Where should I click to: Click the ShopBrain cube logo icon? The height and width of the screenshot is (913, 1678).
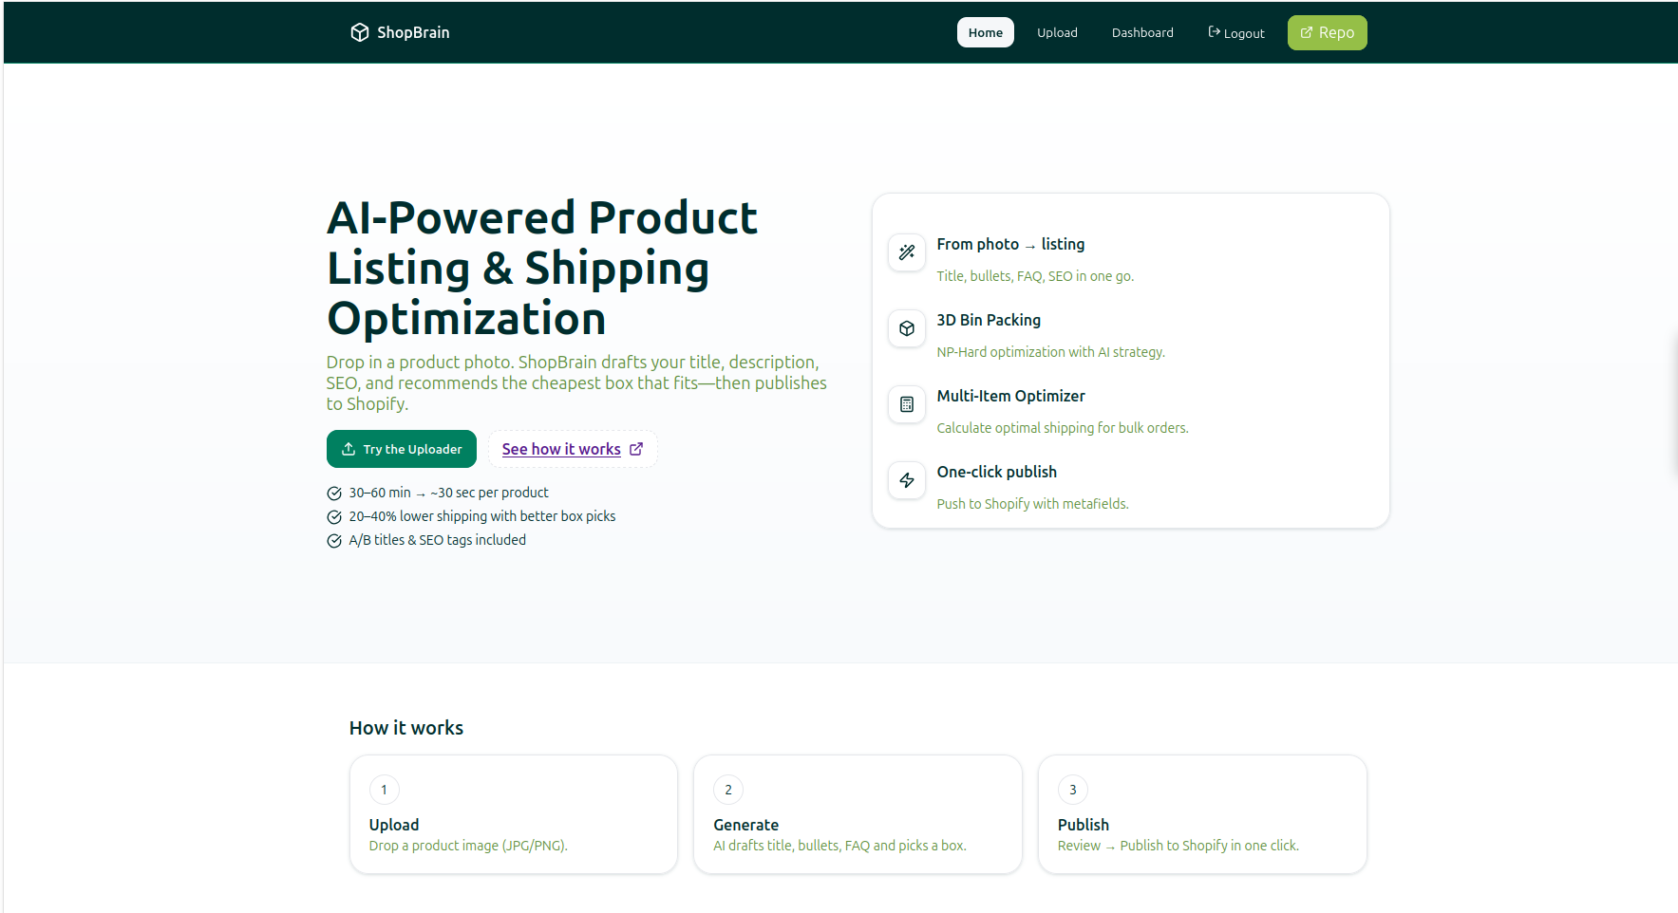[359, 32]
